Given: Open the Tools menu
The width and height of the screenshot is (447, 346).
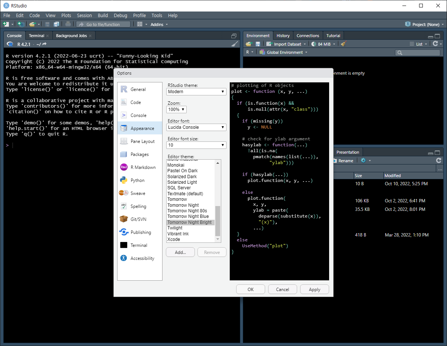Looking at the screenshot, I should coord(157,15).
